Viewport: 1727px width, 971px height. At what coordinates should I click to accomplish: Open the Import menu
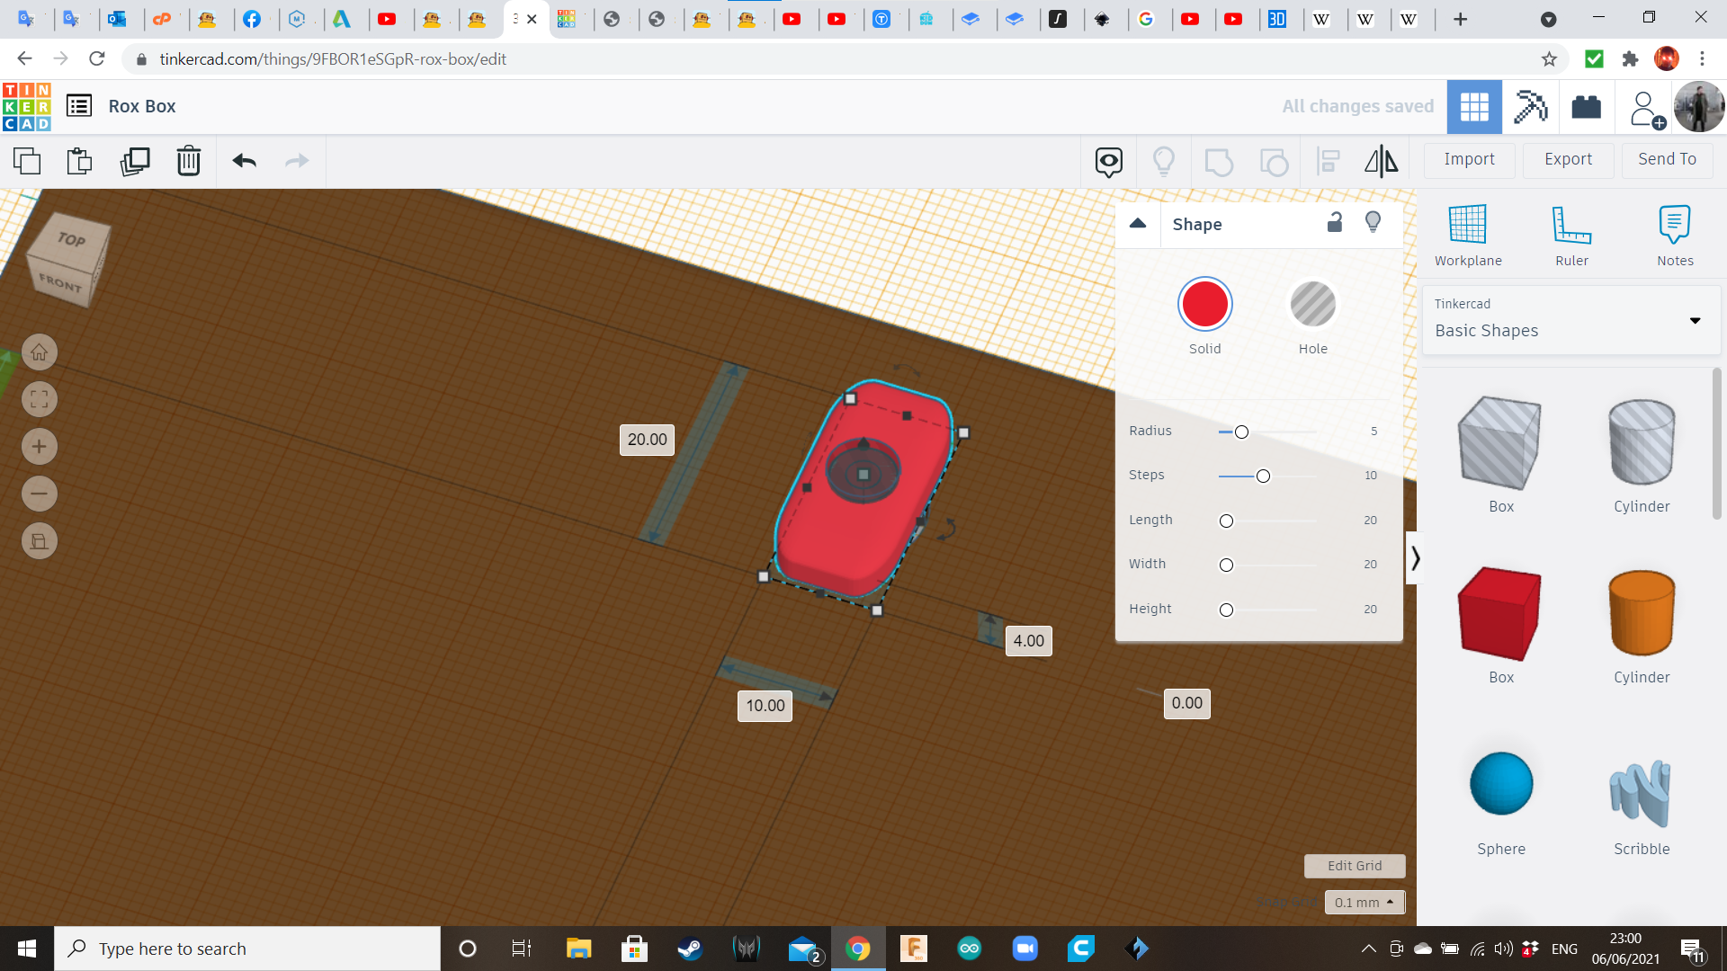tap(1470, 157)
